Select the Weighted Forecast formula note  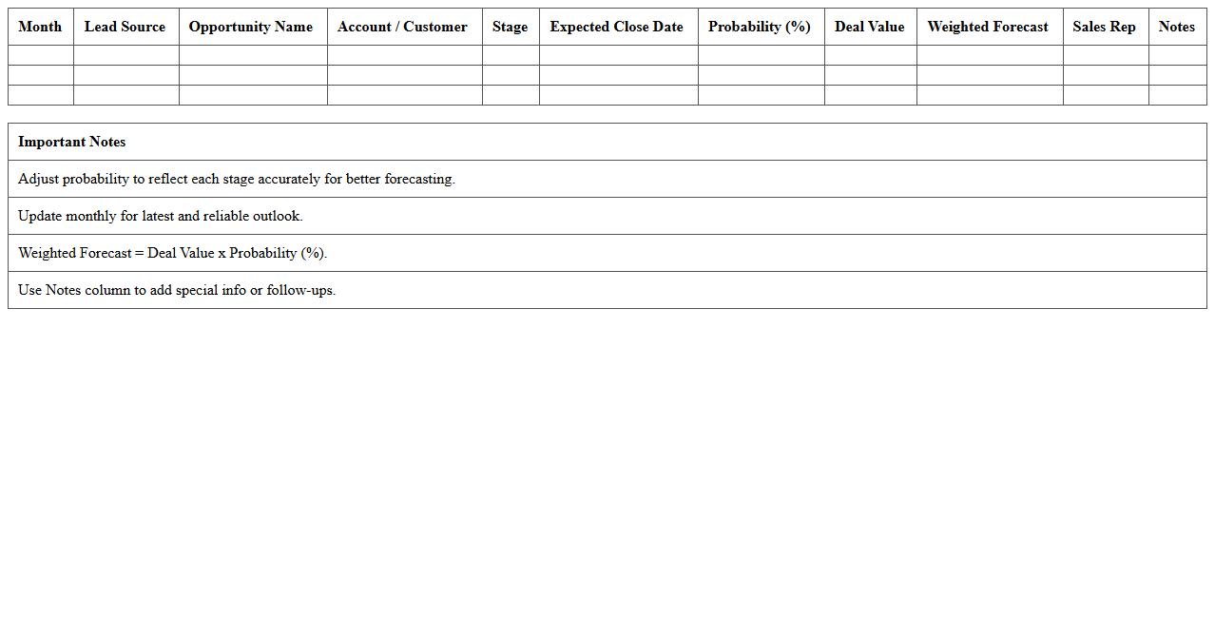[172, 253]
